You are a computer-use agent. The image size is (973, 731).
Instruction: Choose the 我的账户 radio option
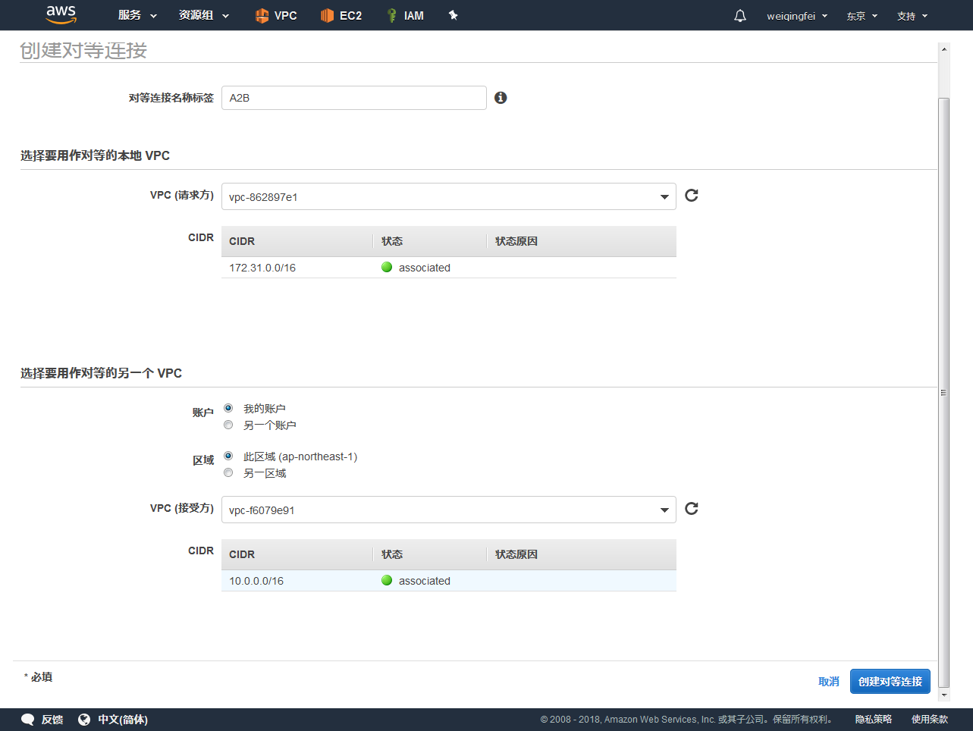coord(228,409)
